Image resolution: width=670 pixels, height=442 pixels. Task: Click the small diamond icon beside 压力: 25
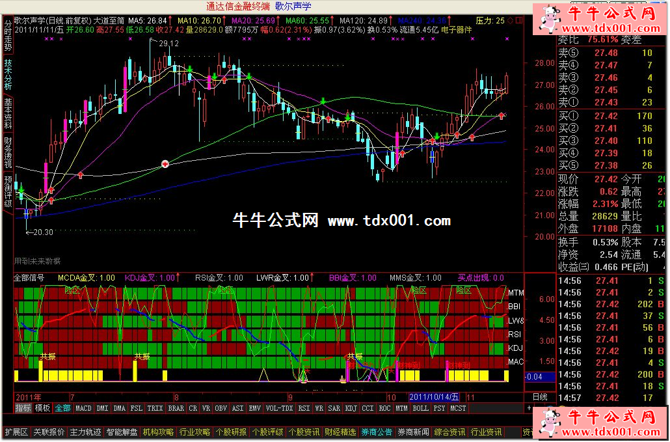[x=511, y=21]
